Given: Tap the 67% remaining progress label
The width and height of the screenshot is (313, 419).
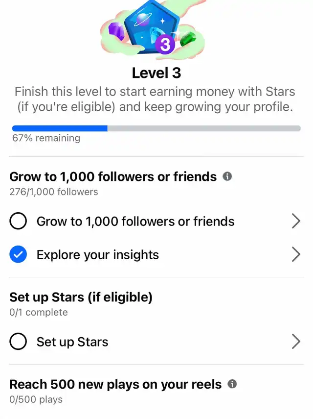Looking at the screenshot, I should (46, 138).
